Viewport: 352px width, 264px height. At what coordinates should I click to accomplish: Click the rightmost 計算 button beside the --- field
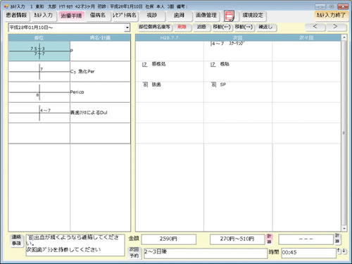pyautogui.click(x=337, y=239)
